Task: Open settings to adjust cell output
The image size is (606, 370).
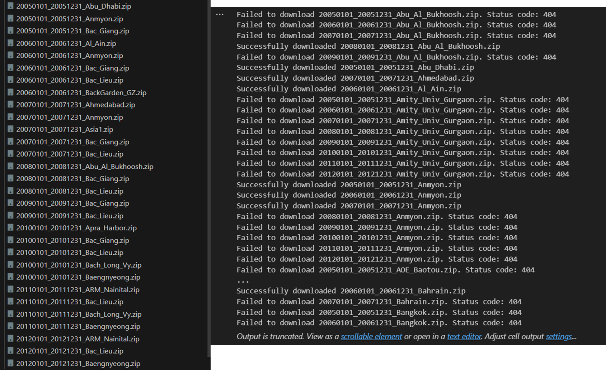Action: pyautogui.click(x=558, y=336)
